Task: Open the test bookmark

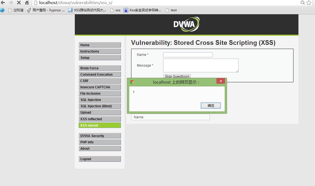Action: pyautogui.click(x=171, y=10)
